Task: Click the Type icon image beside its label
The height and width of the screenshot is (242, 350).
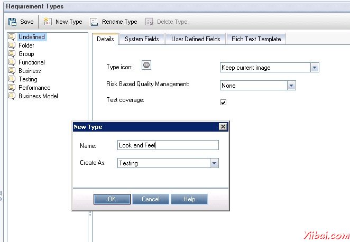Action: [x=146, y=64]
